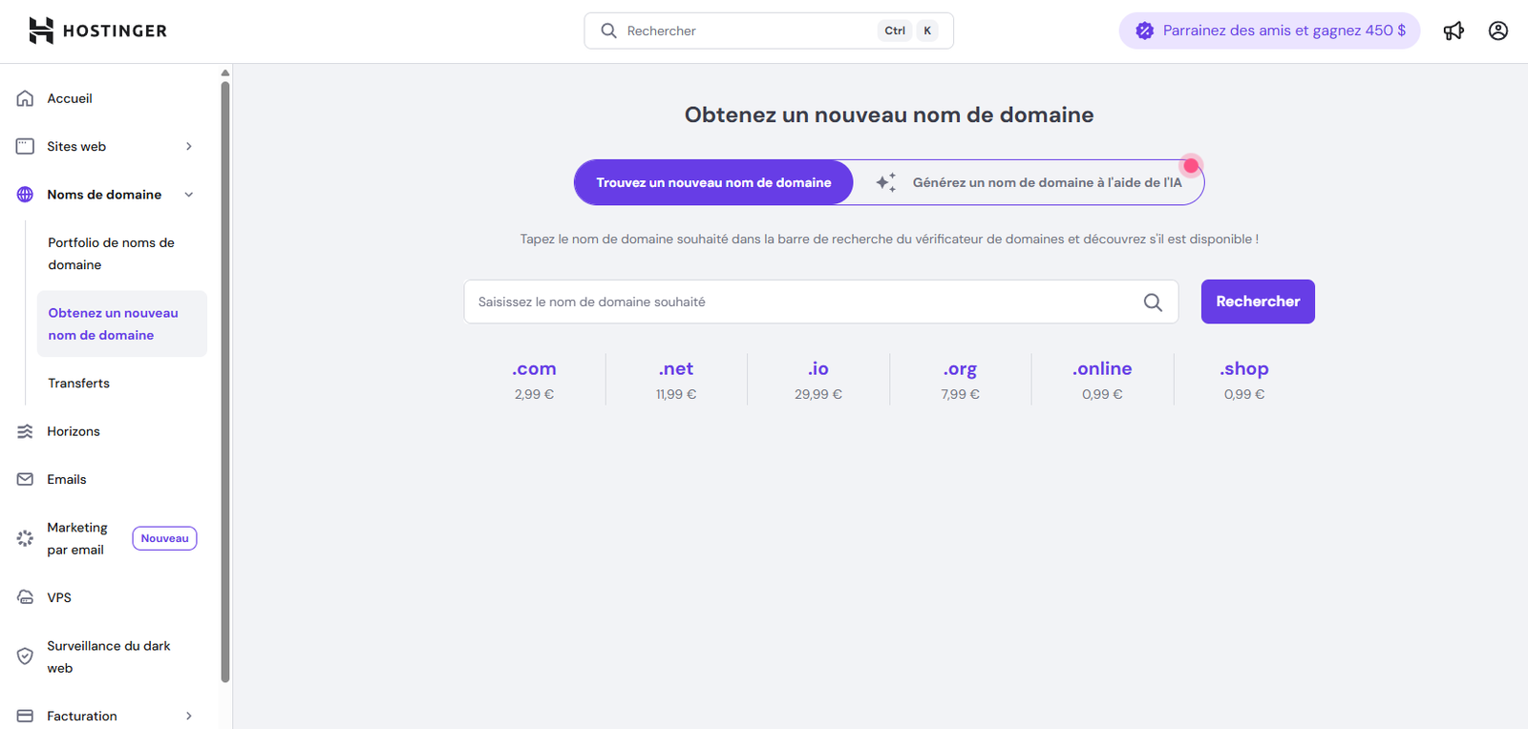Select the Trouvez un nouveau nom de domaine tab

tap(713, 182)
